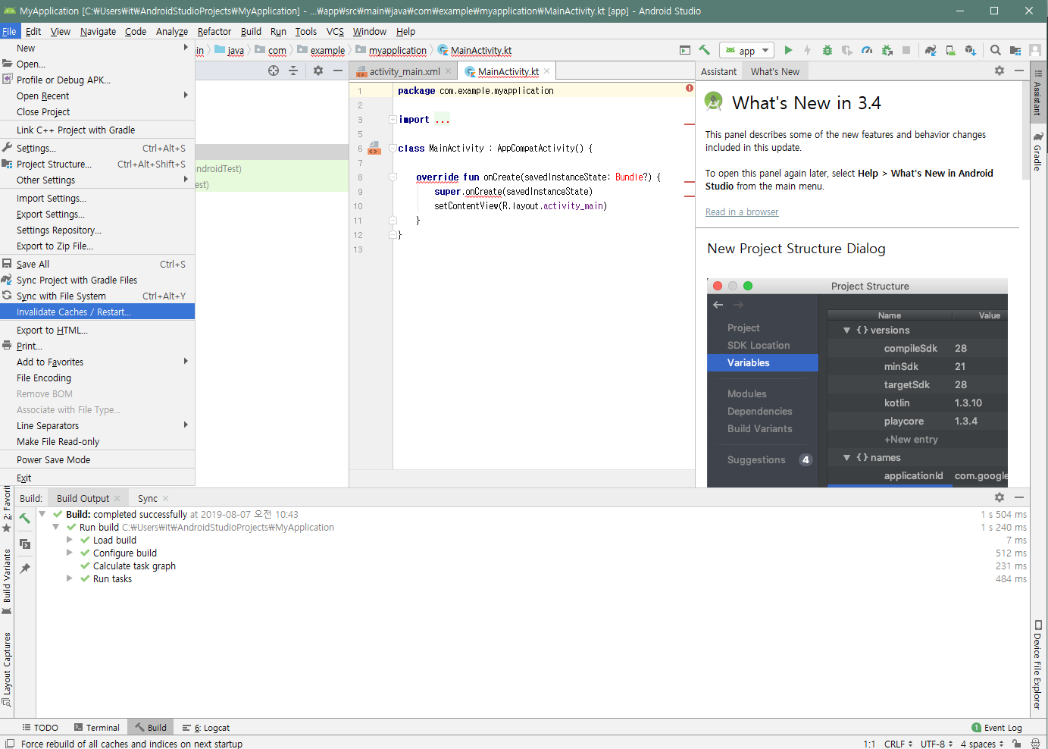The height and width of the screenshot is (749, 1048).
Task: Click the Make Project hammer icon in toolbar
Action: (x=704, y=50)
